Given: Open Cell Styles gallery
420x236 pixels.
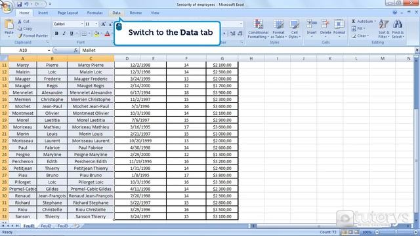Looking at the screenshot, I should [x=294, y=29].
